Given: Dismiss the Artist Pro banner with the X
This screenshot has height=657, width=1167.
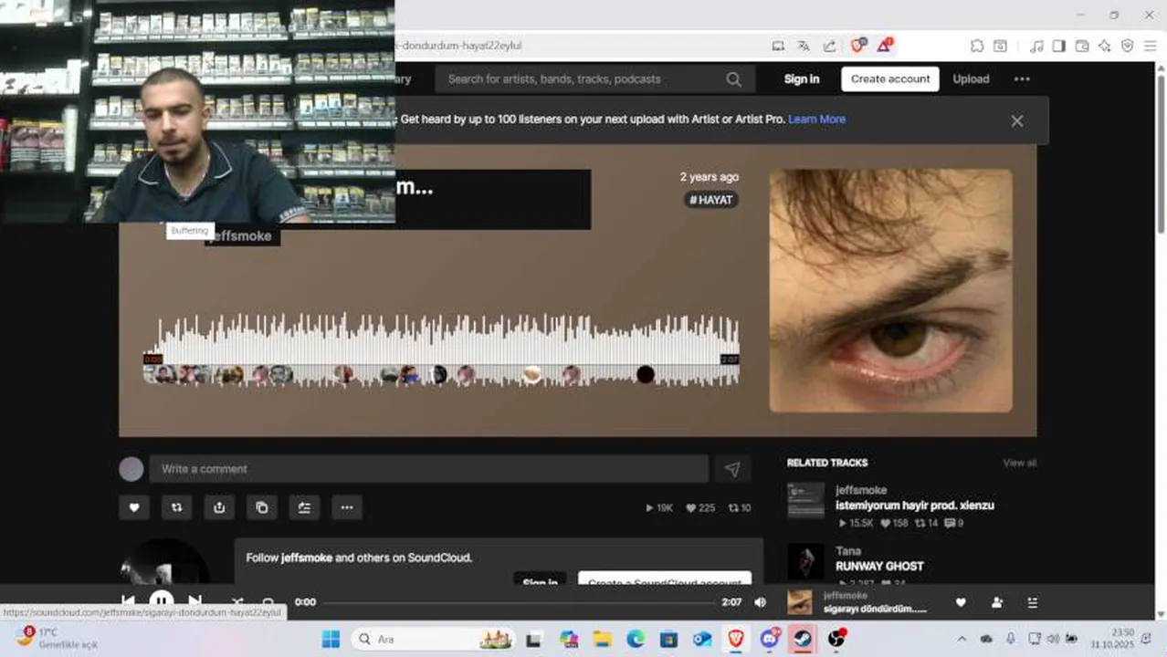Looking at the screenshot, I should click(x=1016, y=120).
